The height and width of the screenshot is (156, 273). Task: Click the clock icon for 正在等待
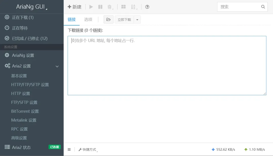(7, 28)
